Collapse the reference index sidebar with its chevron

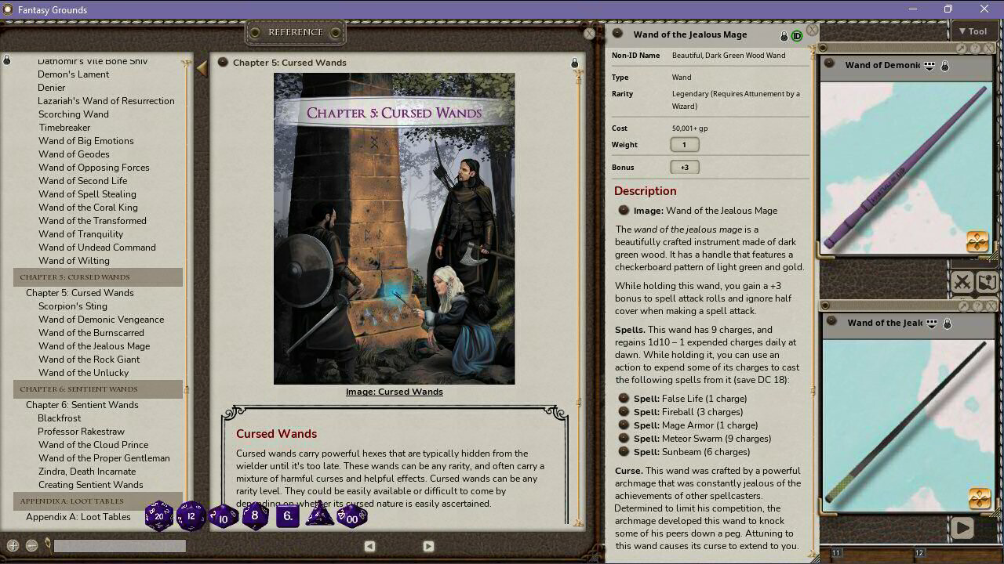[x=202, y=68]
